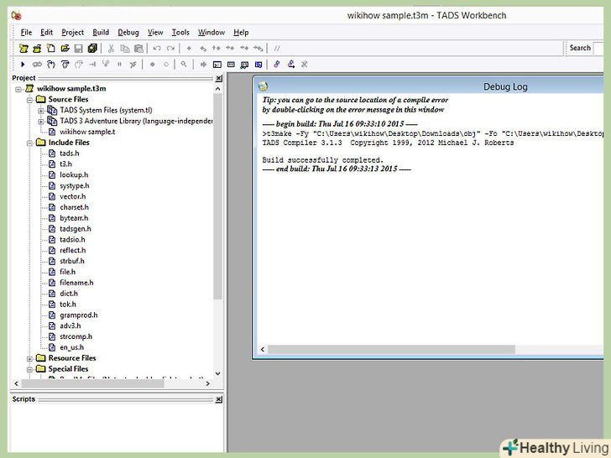Image resolution: width=611 pixels, height=458 pixels.
Task: Click the Project tree scroll-up arrow
Action: pyautogui.click(x=218, y=89)
